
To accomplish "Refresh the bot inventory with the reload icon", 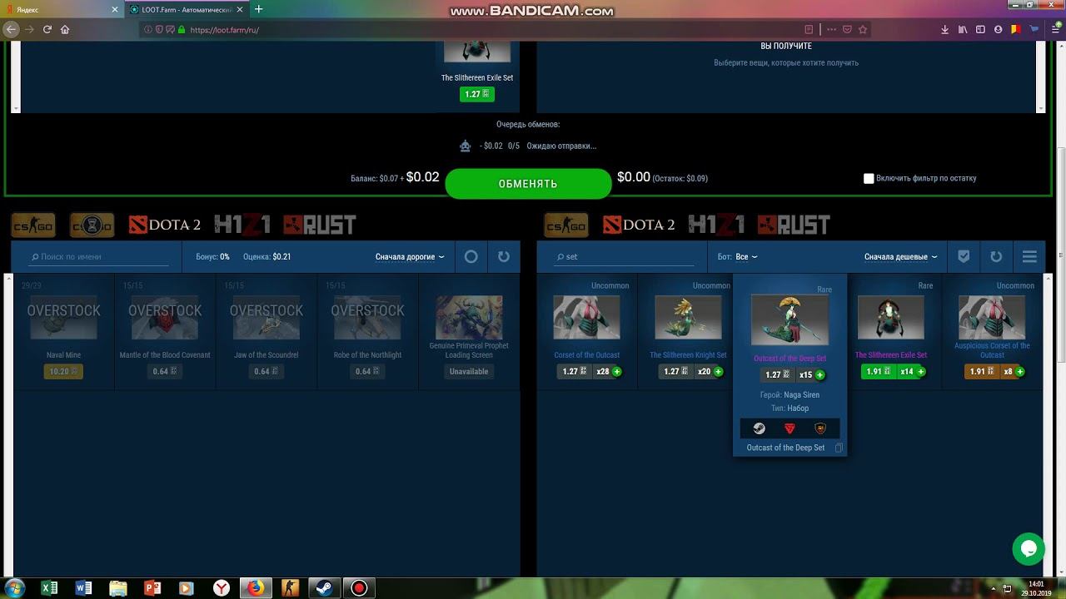I will pyautogui.click(x=996, y=257).
